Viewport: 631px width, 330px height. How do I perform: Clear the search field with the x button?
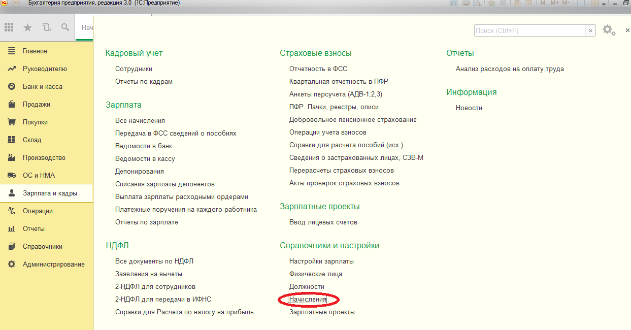tap(590, 30)
